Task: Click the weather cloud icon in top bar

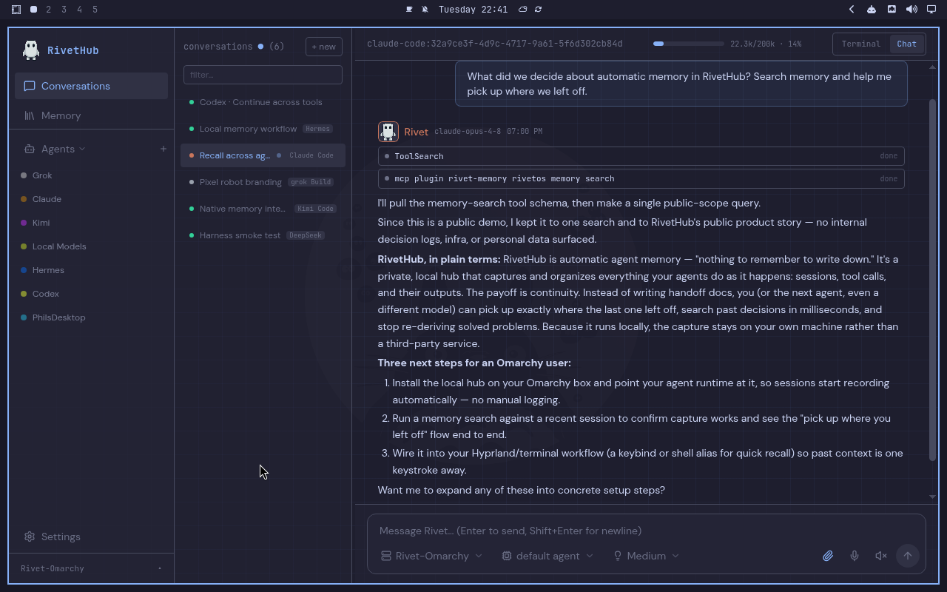Action: point(522,10)
